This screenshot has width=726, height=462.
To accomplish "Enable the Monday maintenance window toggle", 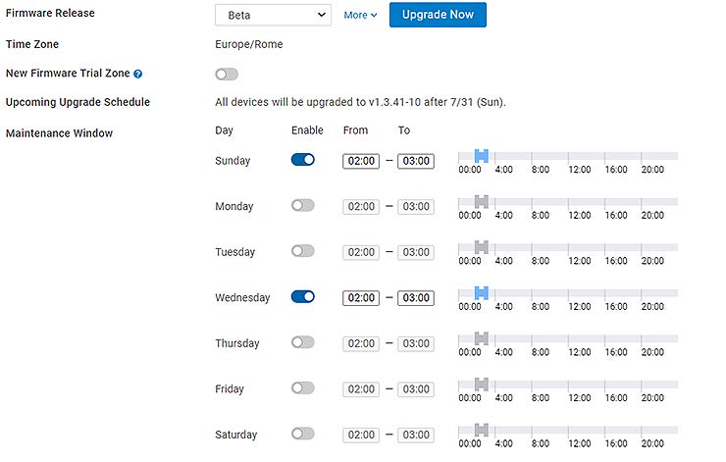I will [x=303, y=206].
